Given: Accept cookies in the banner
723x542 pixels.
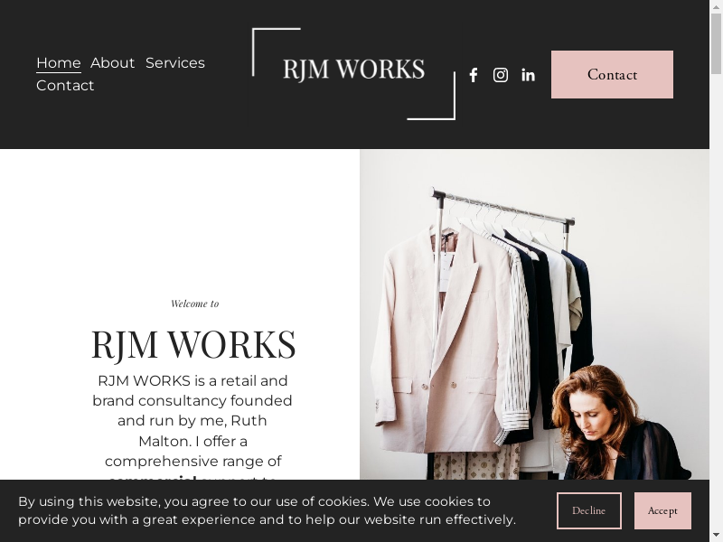Looking at the screenshot, I should point(662,510).
